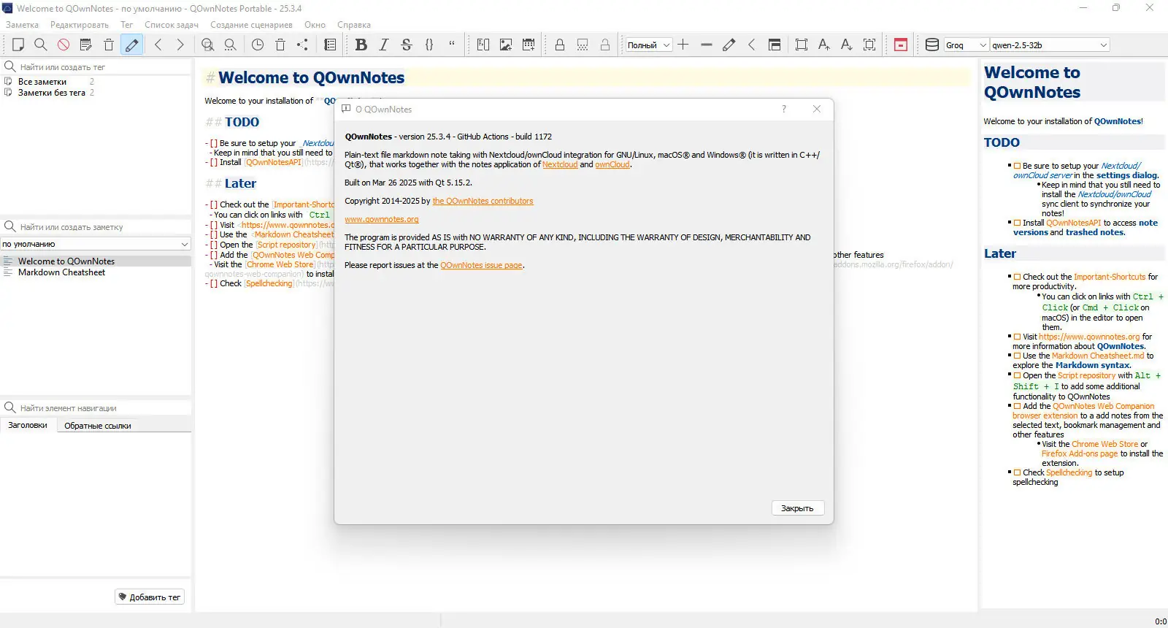Open the 'по умолчанию' note folder dropdown

96,244
